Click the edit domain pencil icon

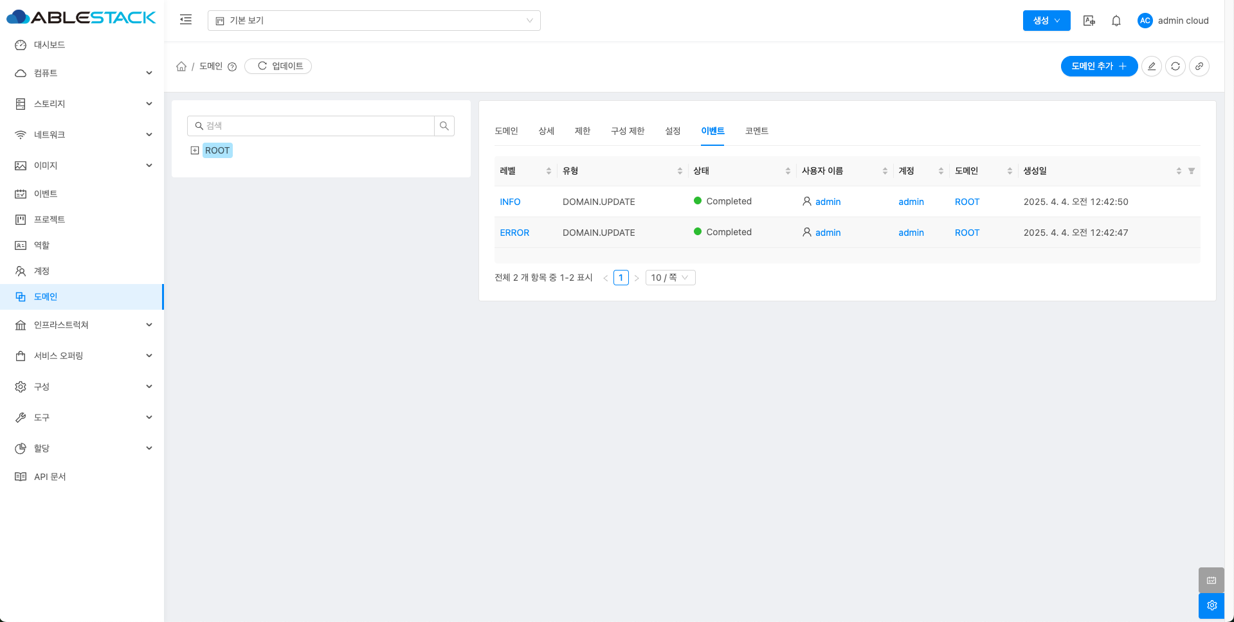point(1152,66)
